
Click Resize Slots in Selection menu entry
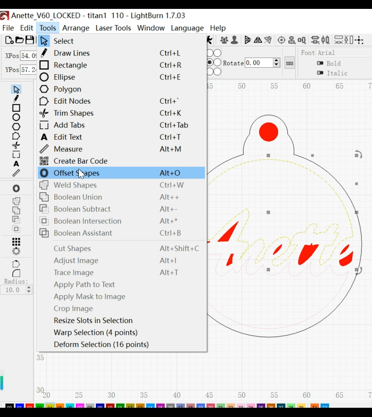pyautogui.click(x=93, y=320)
